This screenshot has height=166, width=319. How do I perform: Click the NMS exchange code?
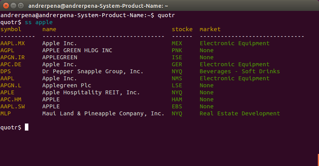177,78
